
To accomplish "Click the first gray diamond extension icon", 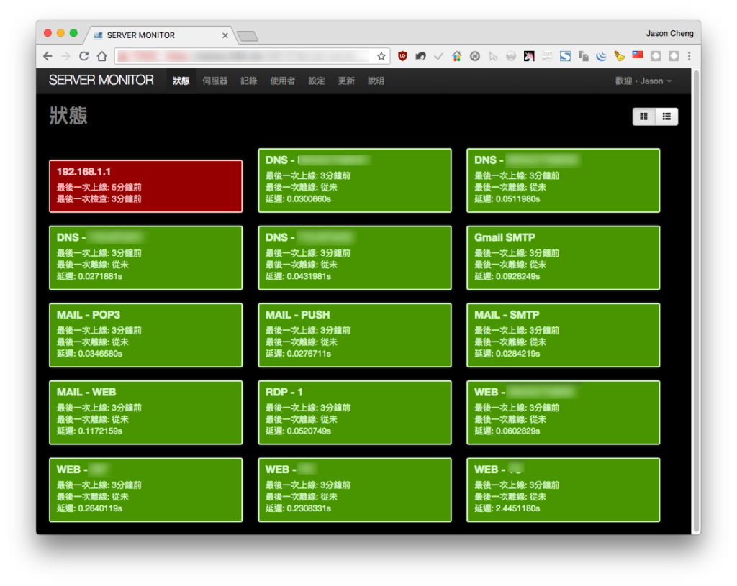I will (x=656, y=56).
